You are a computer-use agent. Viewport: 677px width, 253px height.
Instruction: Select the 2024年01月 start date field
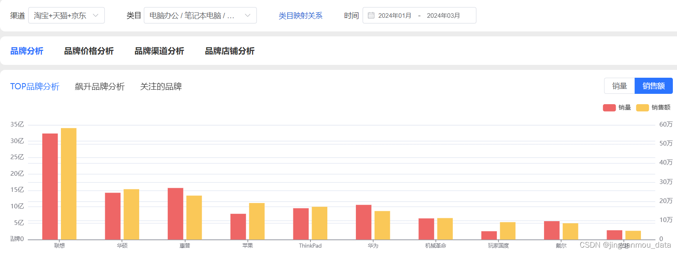coord(395,15)
